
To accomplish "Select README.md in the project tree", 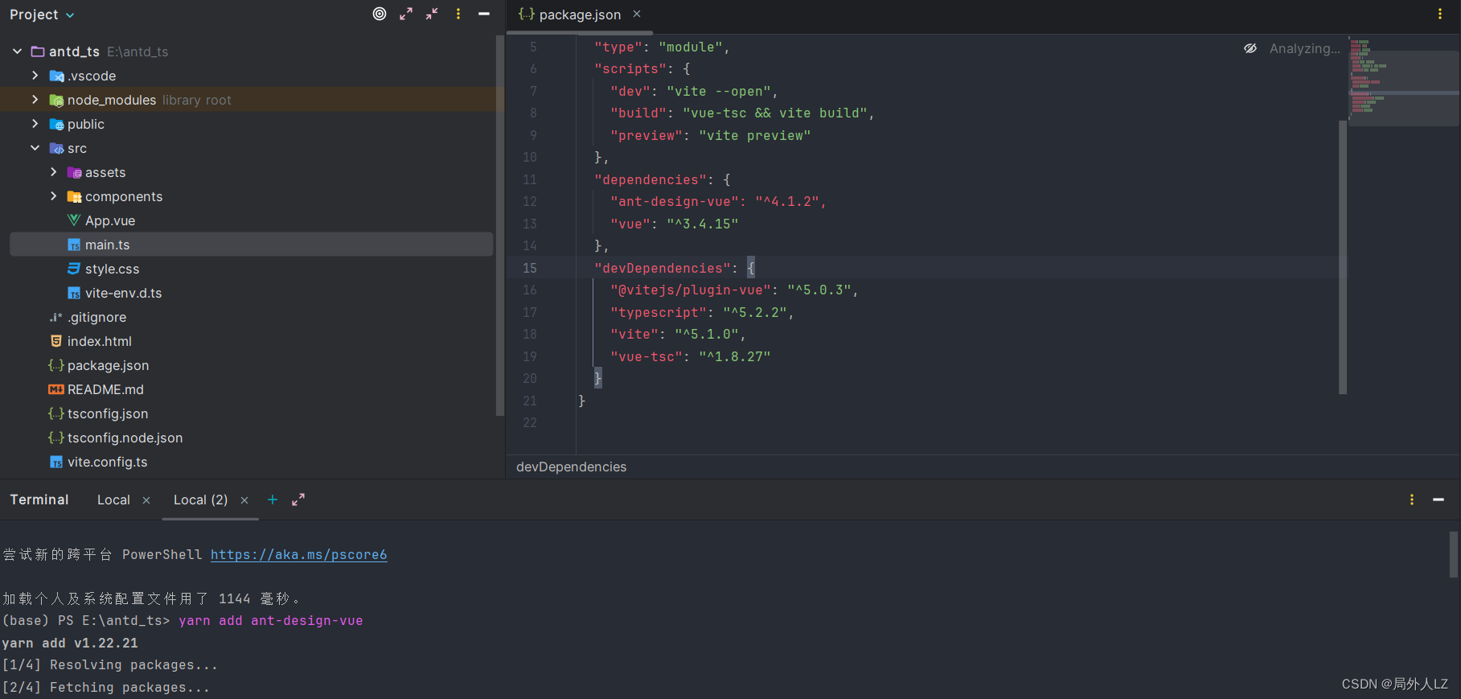I will point(105,389).
